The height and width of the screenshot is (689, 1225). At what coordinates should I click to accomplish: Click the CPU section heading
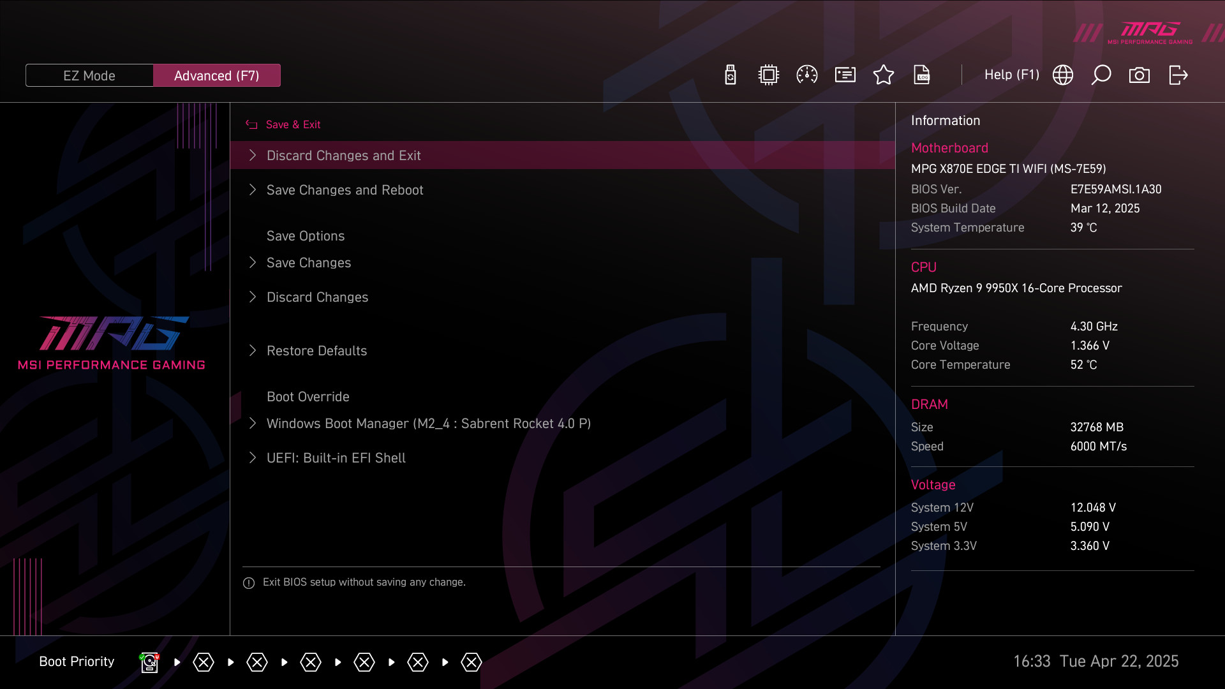pos(924,267)
